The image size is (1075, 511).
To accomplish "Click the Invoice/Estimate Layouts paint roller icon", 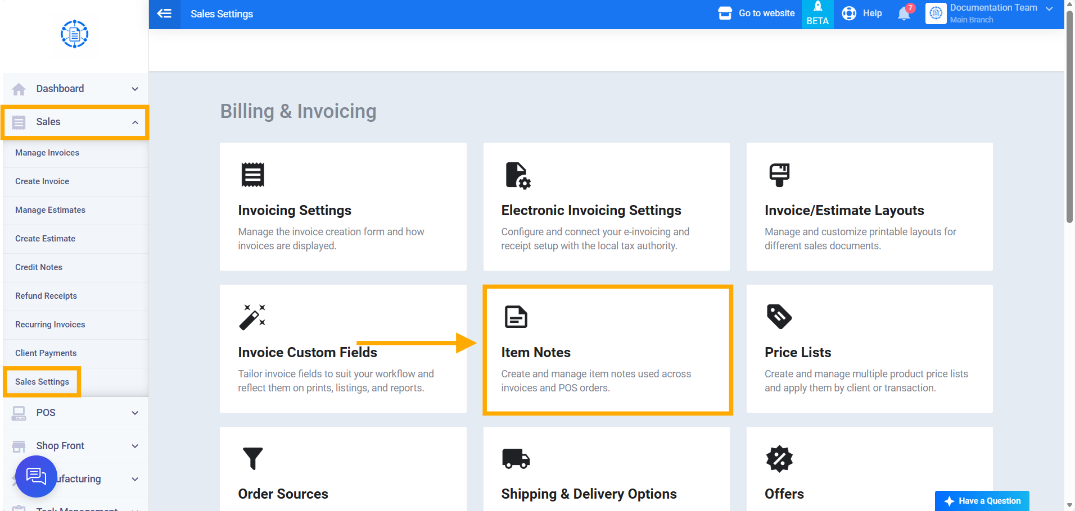I will (x=779, y=175).
